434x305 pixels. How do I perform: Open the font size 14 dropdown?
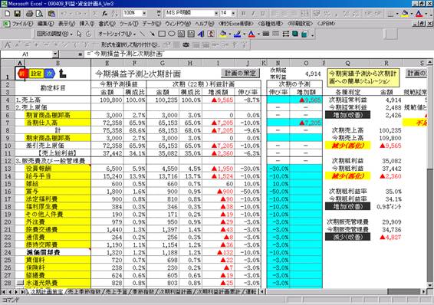tap(233, 13)
